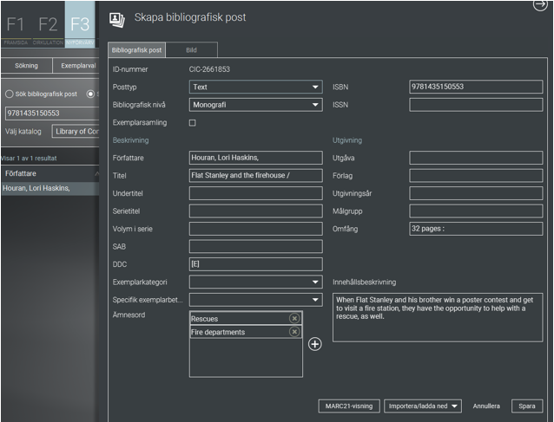Screen dimensions: 554x422
Task: Open the Specifik exemplarbet... dropdown
Action: [256, 300]
